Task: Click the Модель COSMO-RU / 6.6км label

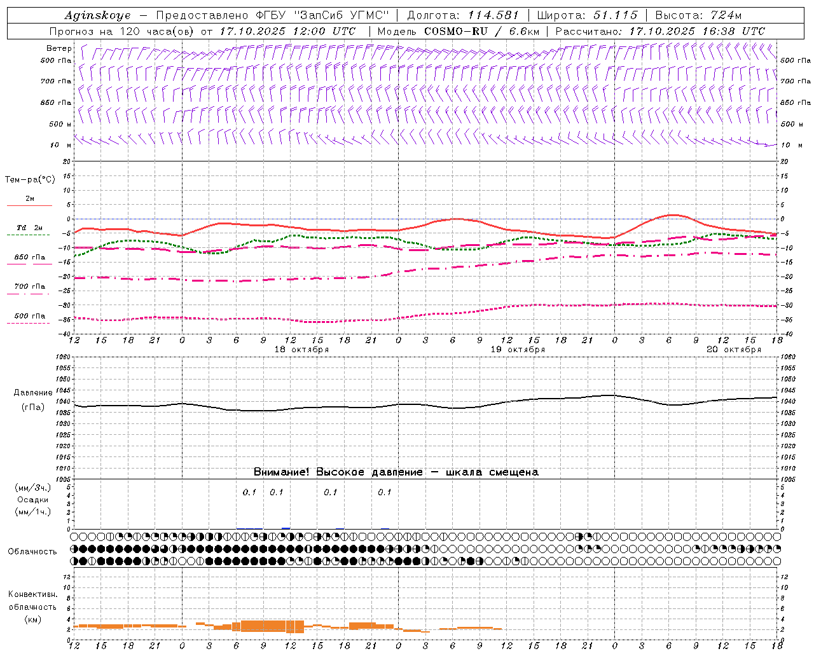Action: coord(459,31)
